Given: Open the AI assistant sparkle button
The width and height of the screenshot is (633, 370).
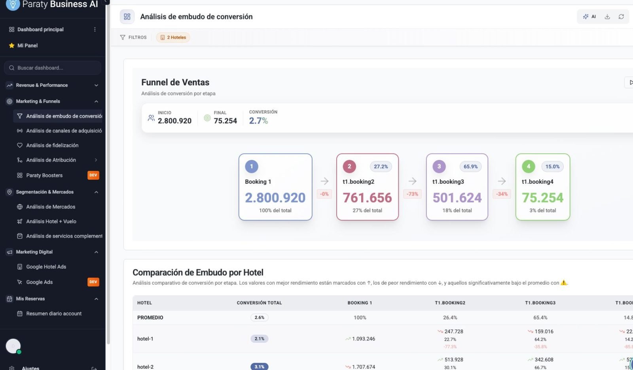Looking at the screenshot, I should coord(589,17).
